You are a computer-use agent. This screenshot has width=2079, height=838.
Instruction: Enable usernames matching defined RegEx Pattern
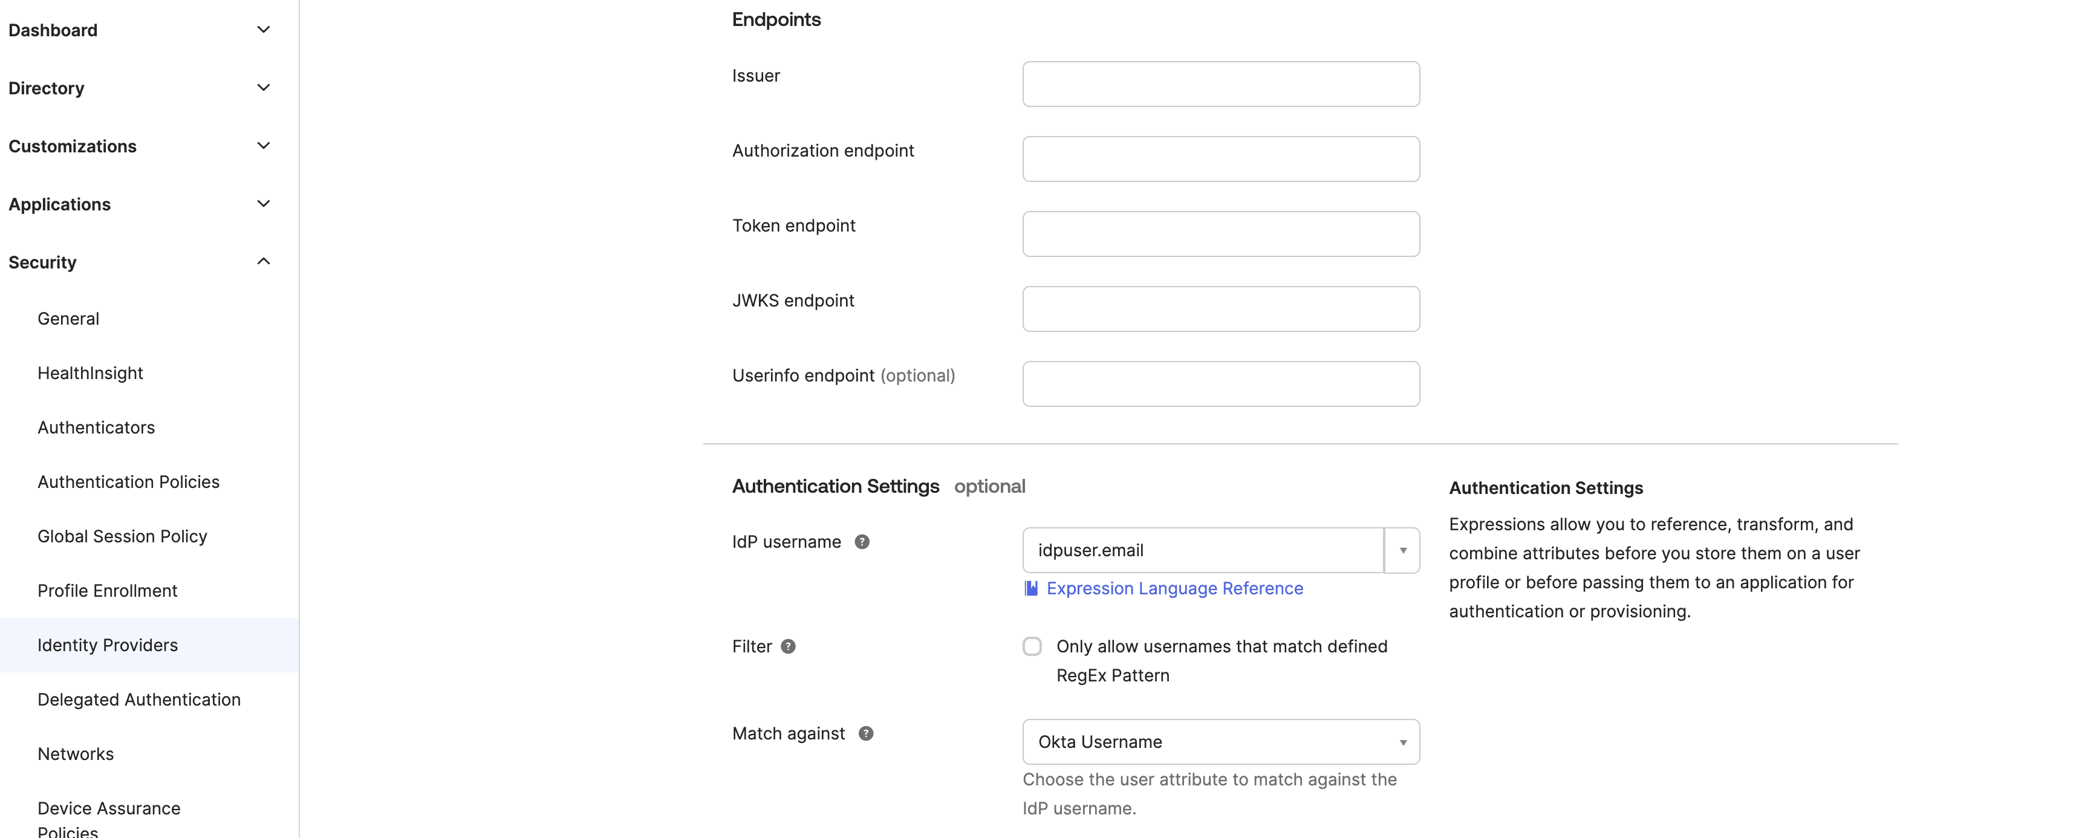(1032, 646)
